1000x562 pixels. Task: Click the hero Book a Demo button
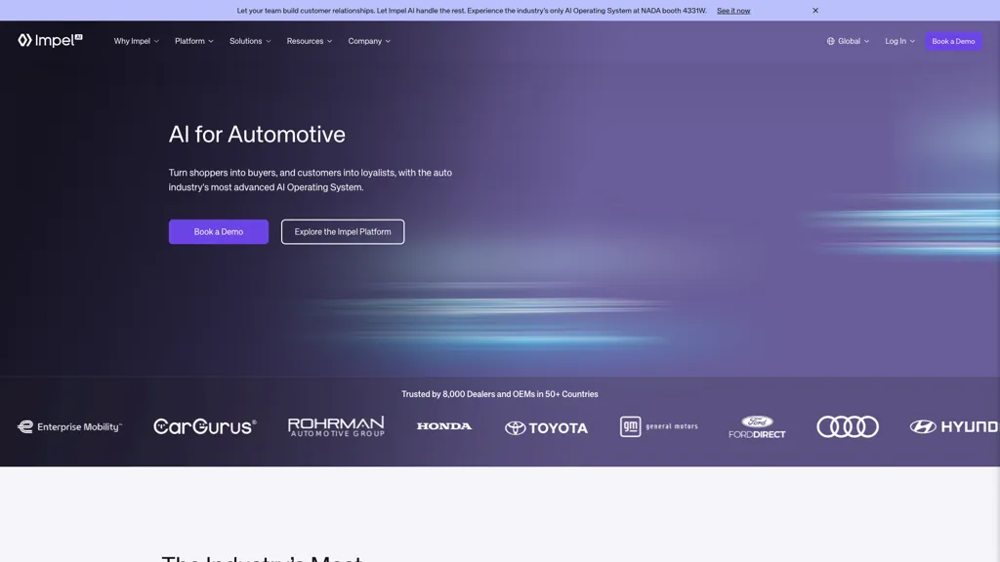tap(218, 231)
